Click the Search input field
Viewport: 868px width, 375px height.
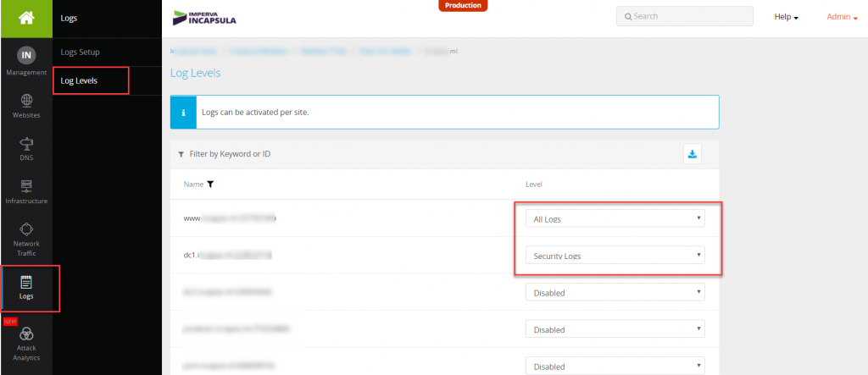pos(685,16)
